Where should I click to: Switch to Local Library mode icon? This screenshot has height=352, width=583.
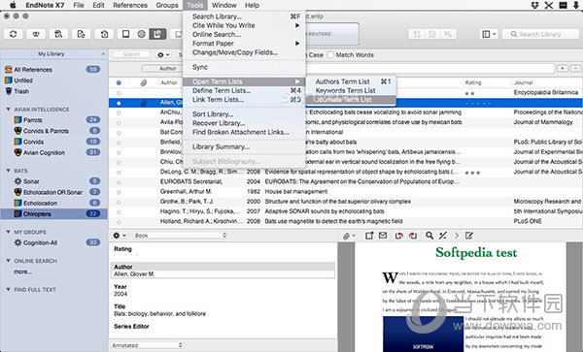coord(125,34)
